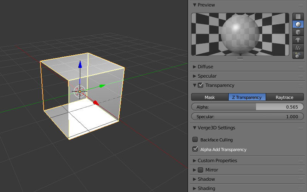307x192 pixels.
Task: Click the 3D cursor at the cube center
Action: (80, 92)
